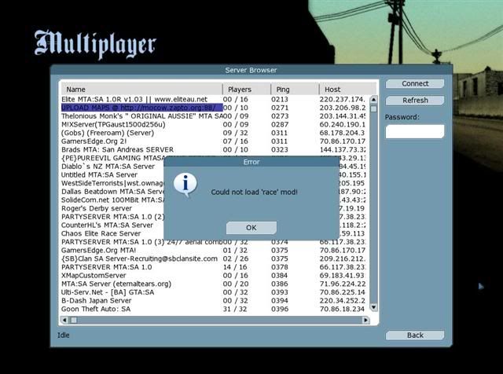Select the Elite MTA:SA 1.0R v1.03 server

134,99
